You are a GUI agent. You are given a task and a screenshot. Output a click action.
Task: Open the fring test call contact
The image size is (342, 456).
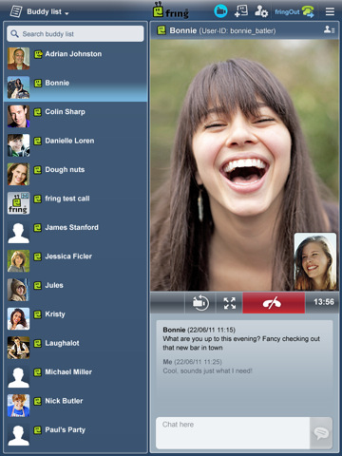pyautogui.click(x=75, y=203)
